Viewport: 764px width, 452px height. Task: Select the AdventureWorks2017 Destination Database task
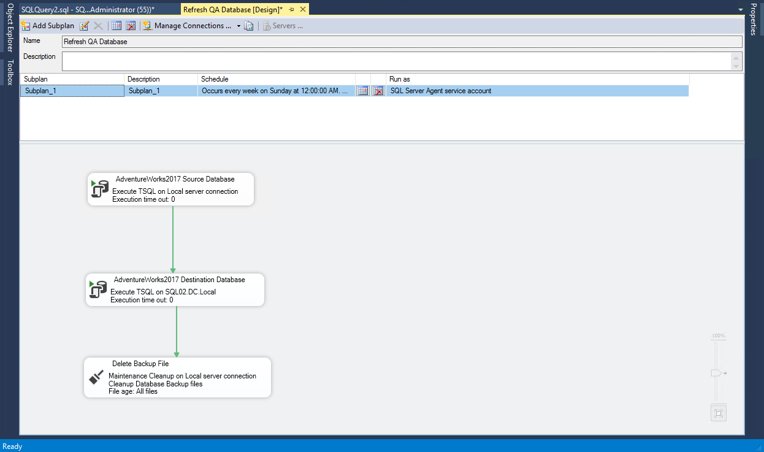[x=175, y=289]
